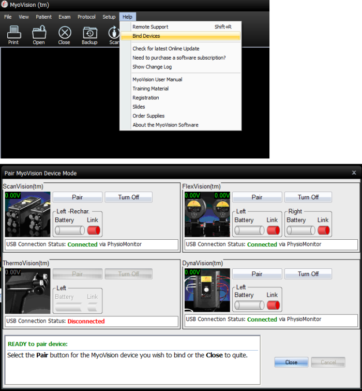Click the disabled ThermoVision Pair button
Screen dimensions: 362x391
point(78,274)
